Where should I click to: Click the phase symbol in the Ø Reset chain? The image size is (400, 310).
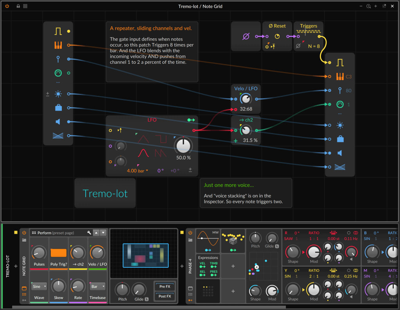(x=246, y=36)
